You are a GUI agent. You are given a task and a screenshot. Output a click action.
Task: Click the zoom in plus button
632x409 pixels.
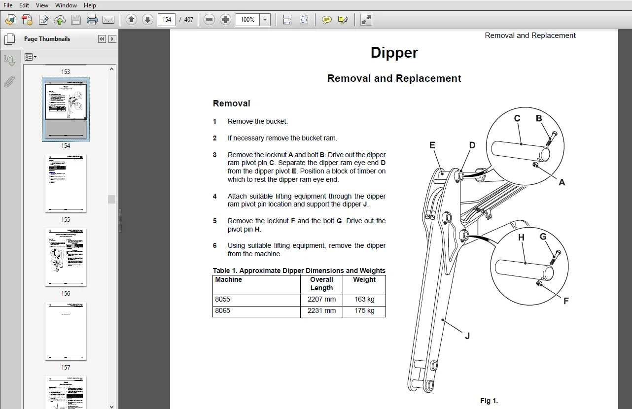pos(226,20)
